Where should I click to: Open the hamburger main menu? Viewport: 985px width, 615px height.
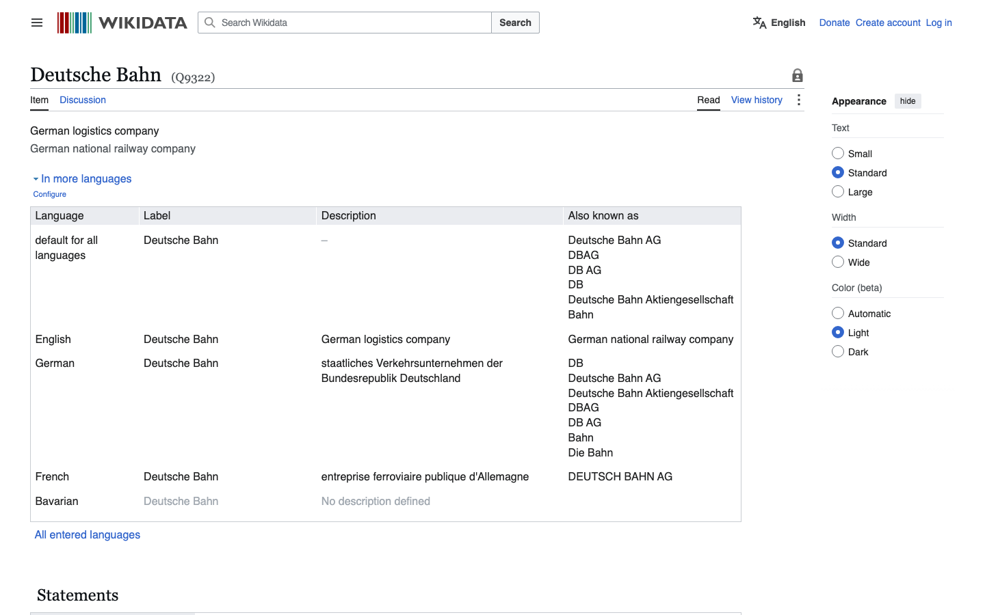[37, 23]
